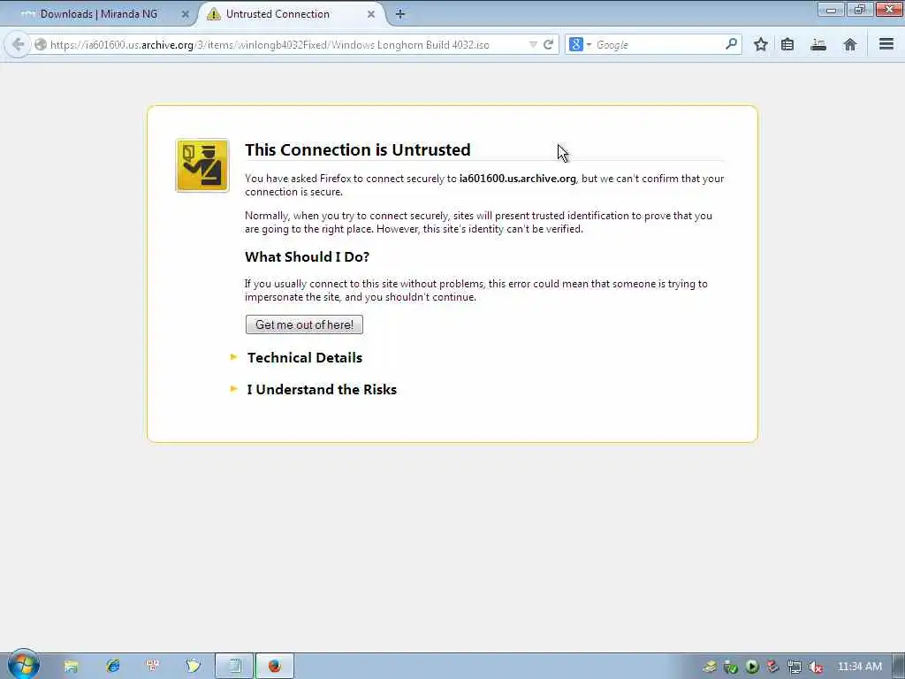Open the Downloads toolbar button
This screenshot has height=679, width=905.
click(818, 44)
